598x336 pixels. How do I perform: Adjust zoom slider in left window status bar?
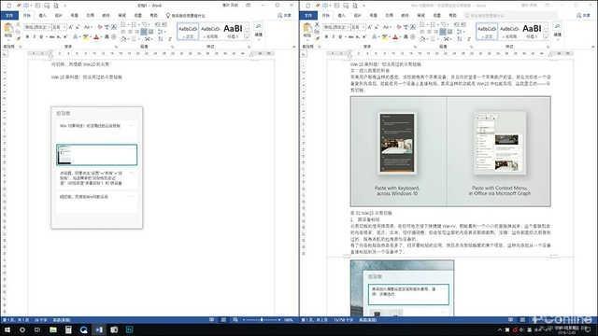(262, 320)
